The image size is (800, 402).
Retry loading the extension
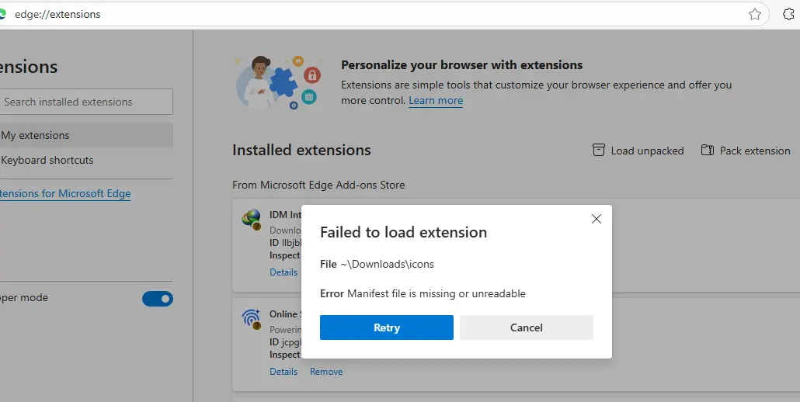pyautogui.click(x=386, y=327)
